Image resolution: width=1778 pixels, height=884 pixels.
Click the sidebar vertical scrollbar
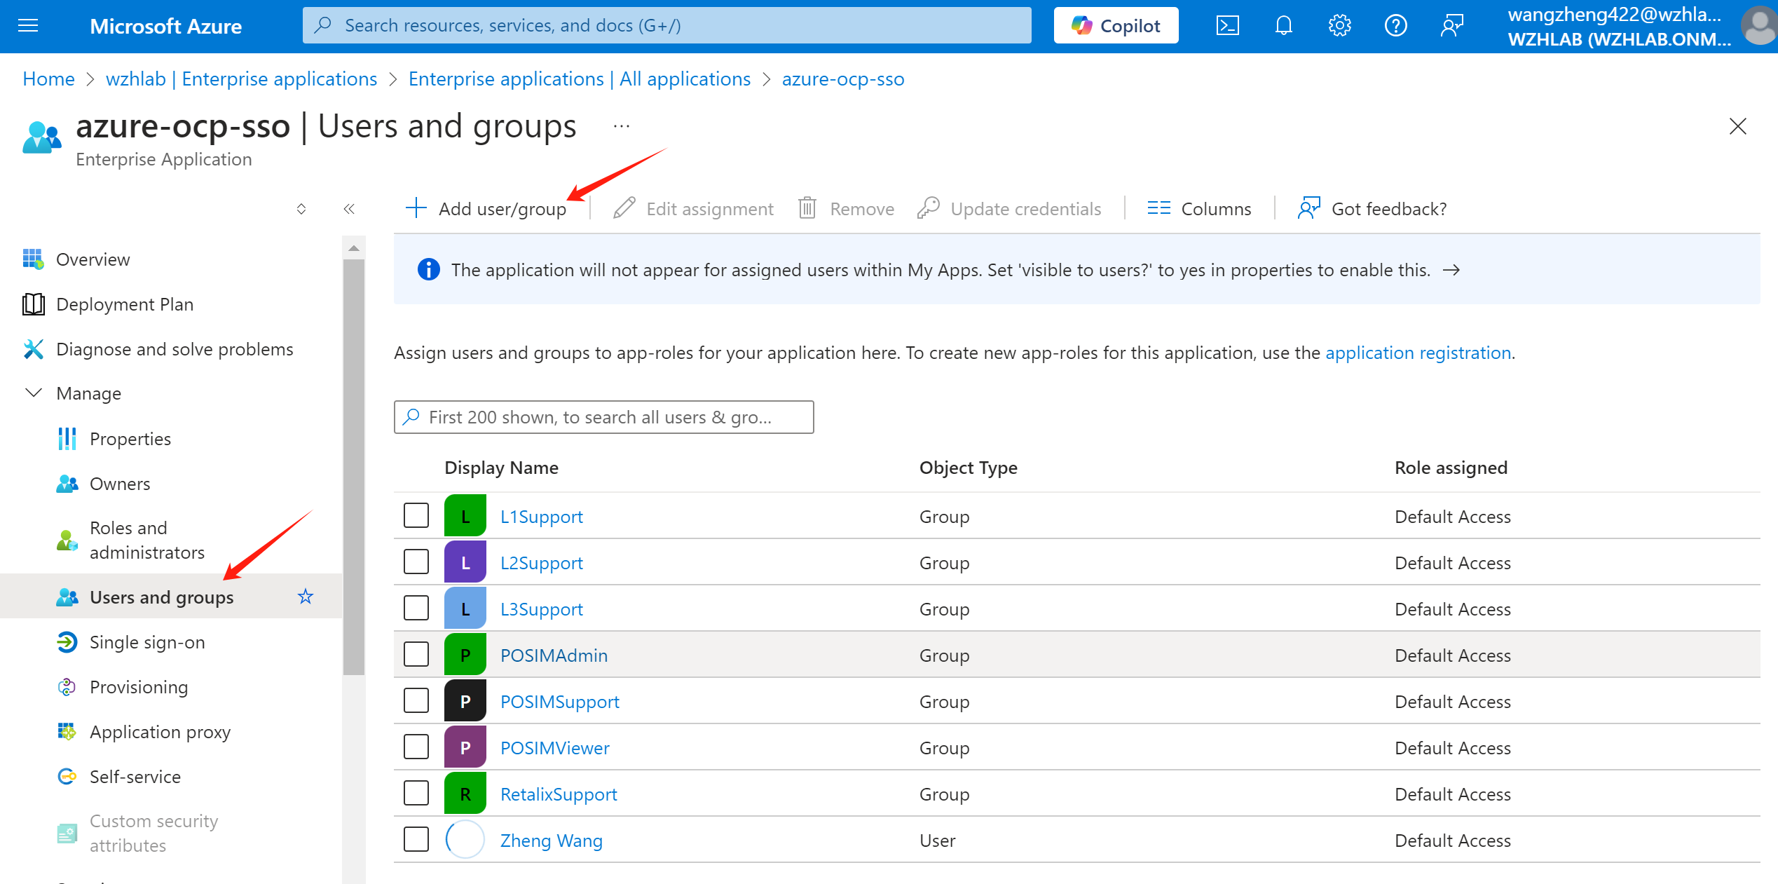point(354,463)
